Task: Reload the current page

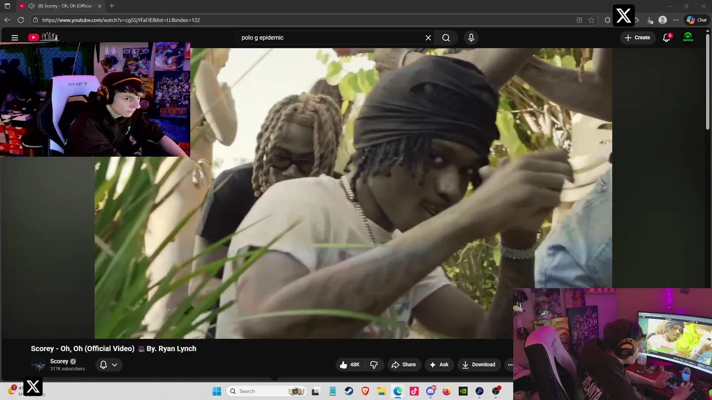Action: point(21,20)
